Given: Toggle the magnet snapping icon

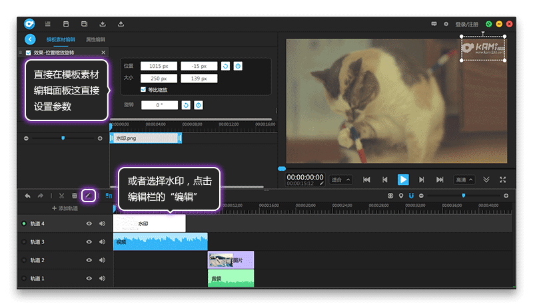Looking at the screenshot, I should pyautogui.click(x=411, y=196).
